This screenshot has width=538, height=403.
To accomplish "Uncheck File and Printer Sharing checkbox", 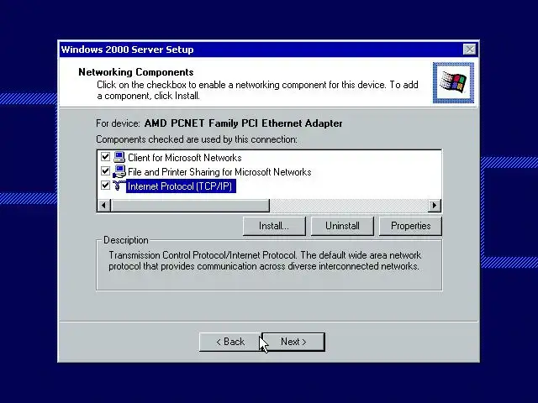I will (105, 171).
